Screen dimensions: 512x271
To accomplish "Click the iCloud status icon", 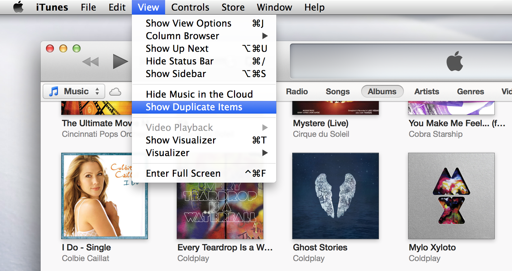I will click(115, 92).
